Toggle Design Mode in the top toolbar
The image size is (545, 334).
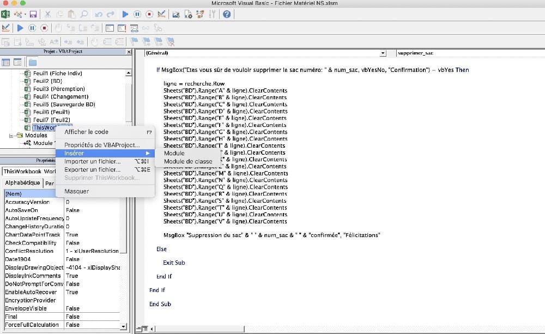tap(162, 14)
